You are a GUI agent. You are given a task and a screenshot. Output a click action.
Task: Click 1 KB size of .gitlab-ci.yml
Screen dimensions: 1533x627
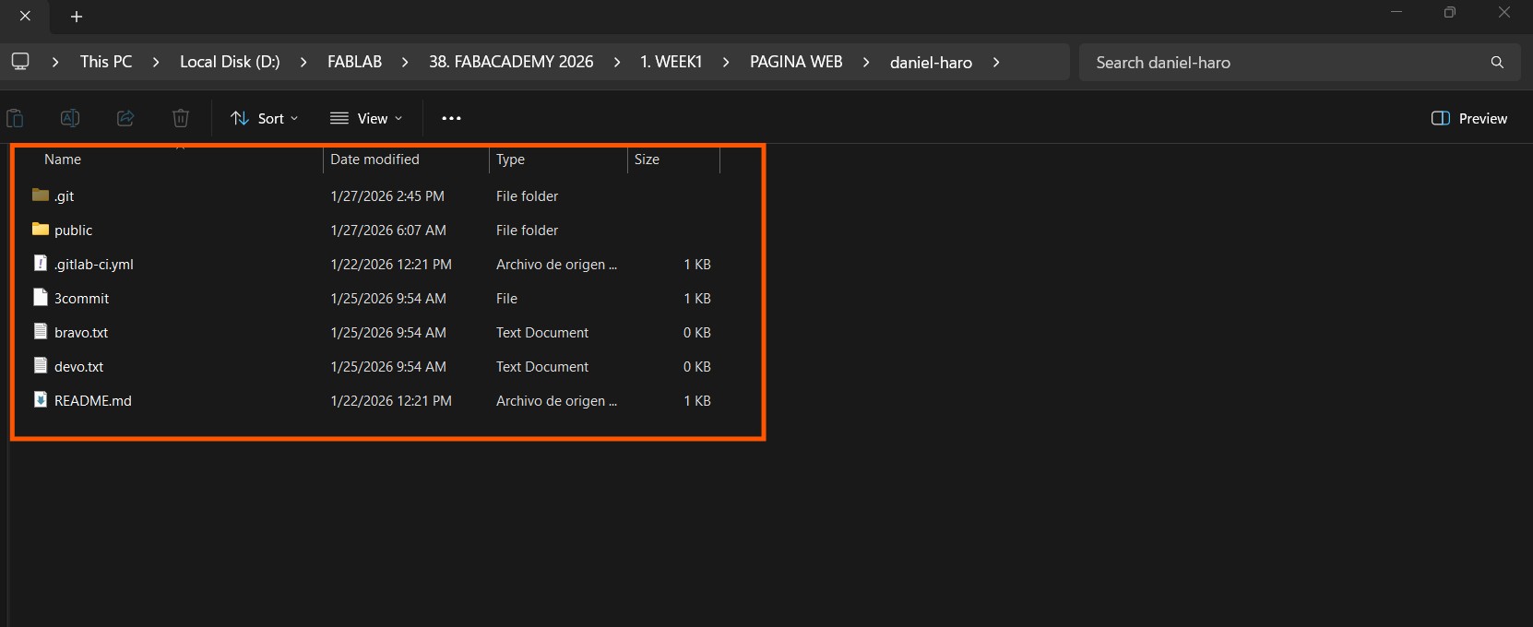(x=697, y=265)
